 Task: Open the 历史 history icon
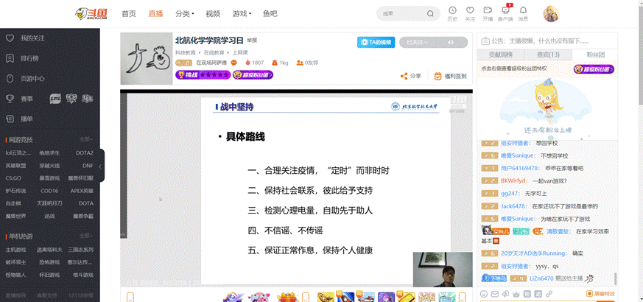click(452, 13)
